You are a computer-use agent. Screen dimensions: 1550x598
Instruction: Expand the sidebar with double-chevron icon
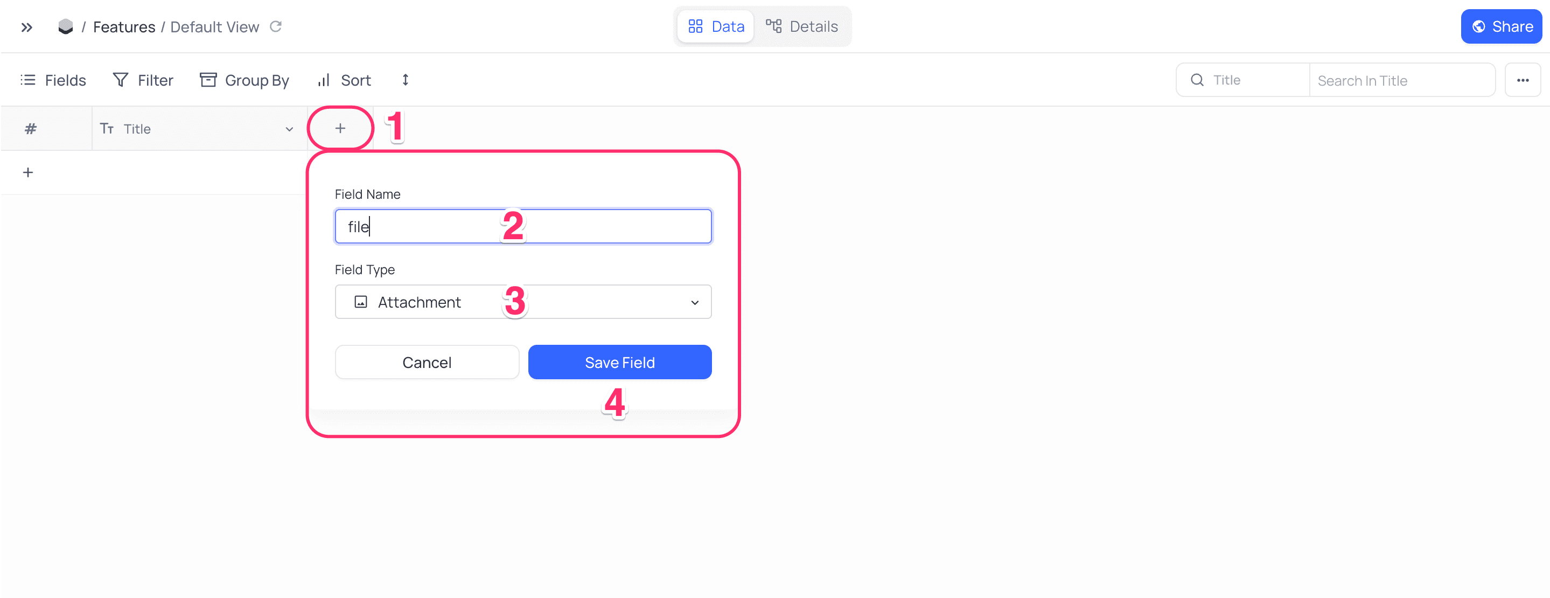coord(26,27)
